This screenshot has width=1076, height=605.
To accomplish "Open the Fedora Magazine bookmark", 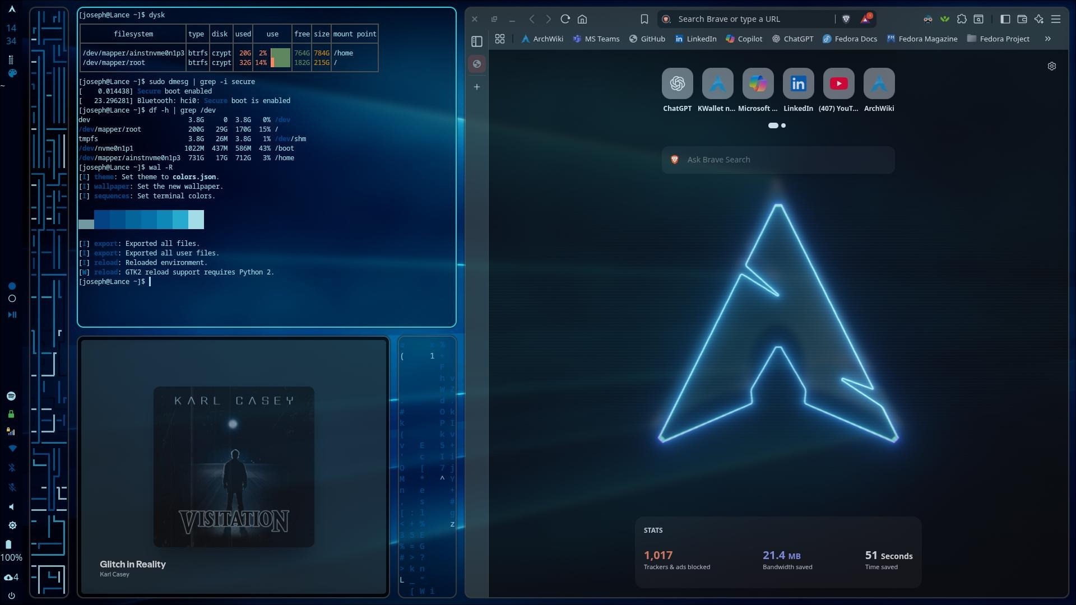I will click(x=922, y=39).
